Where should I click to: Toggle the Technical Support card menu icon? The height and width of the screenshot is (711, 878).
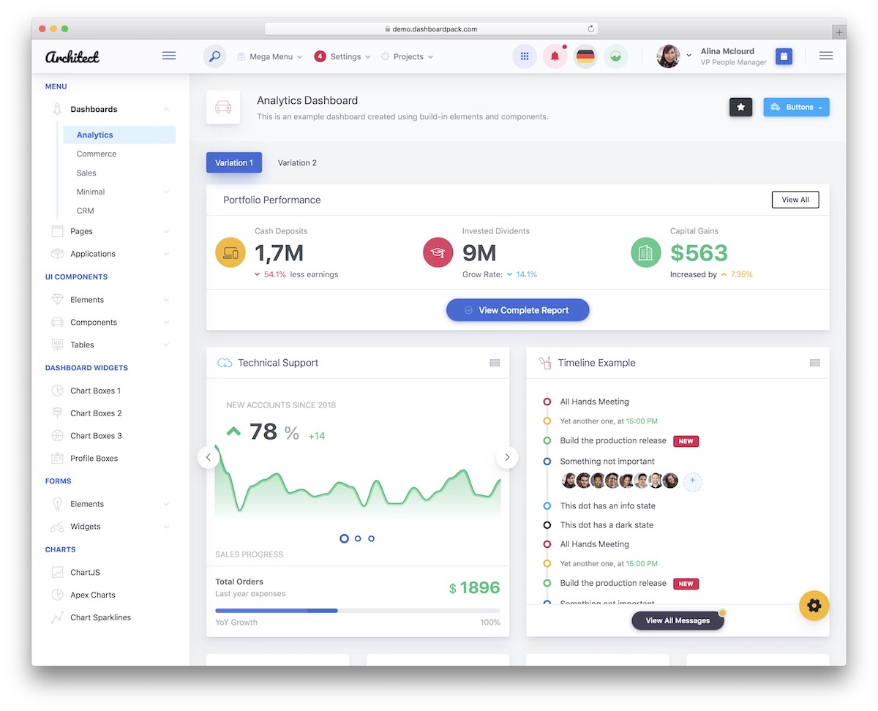tap(495, 362)
